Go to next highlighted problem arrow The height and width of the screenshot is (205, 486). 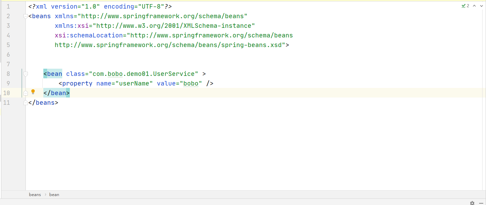481,6
